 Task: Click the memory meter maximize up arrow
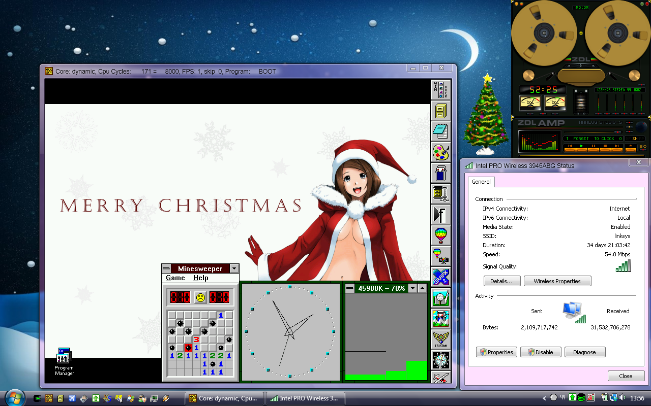423,288
